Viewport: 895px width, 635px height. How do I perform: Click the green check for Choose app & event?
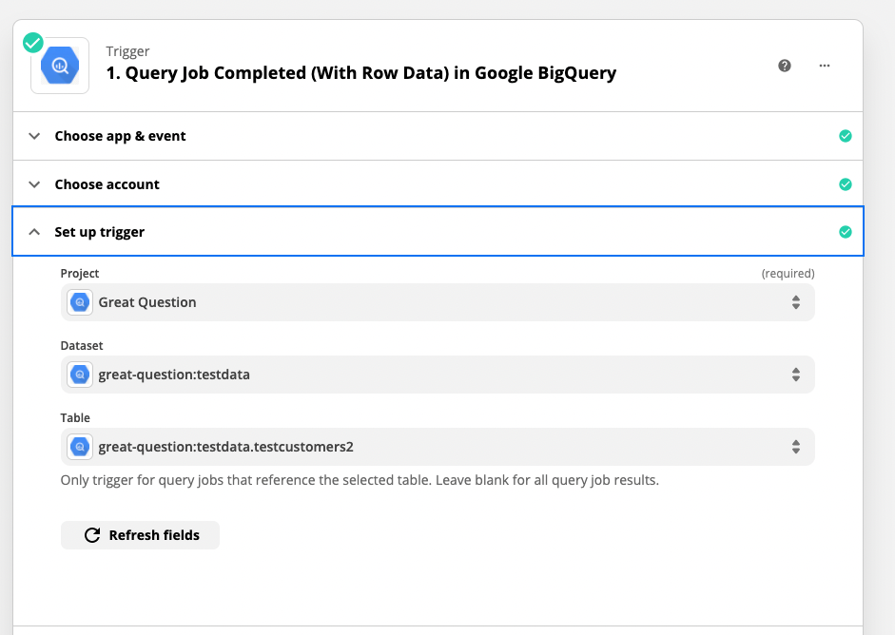point(846,136)
